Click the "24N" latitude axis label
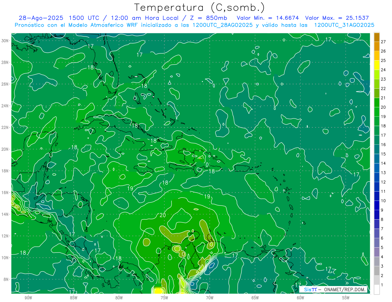 tap(5, 106)
